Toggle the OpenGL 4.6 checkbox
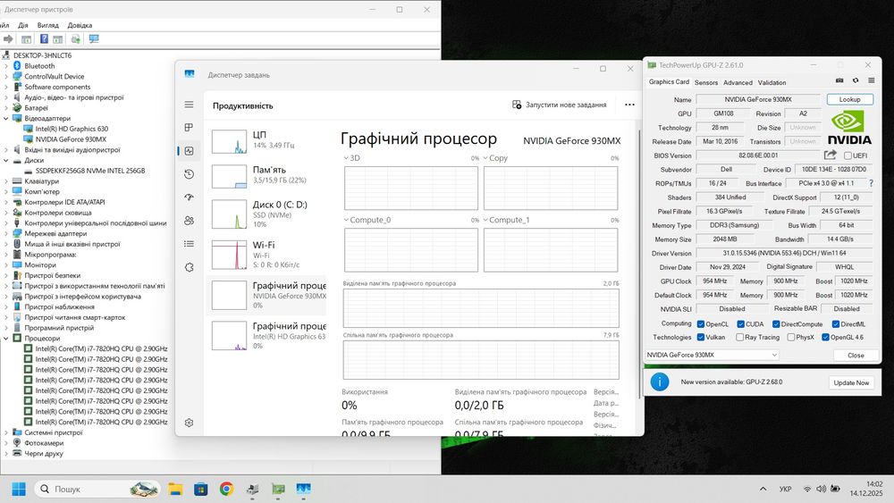Image resolution: width=894 pixels, height=503 pixels. 825,337
